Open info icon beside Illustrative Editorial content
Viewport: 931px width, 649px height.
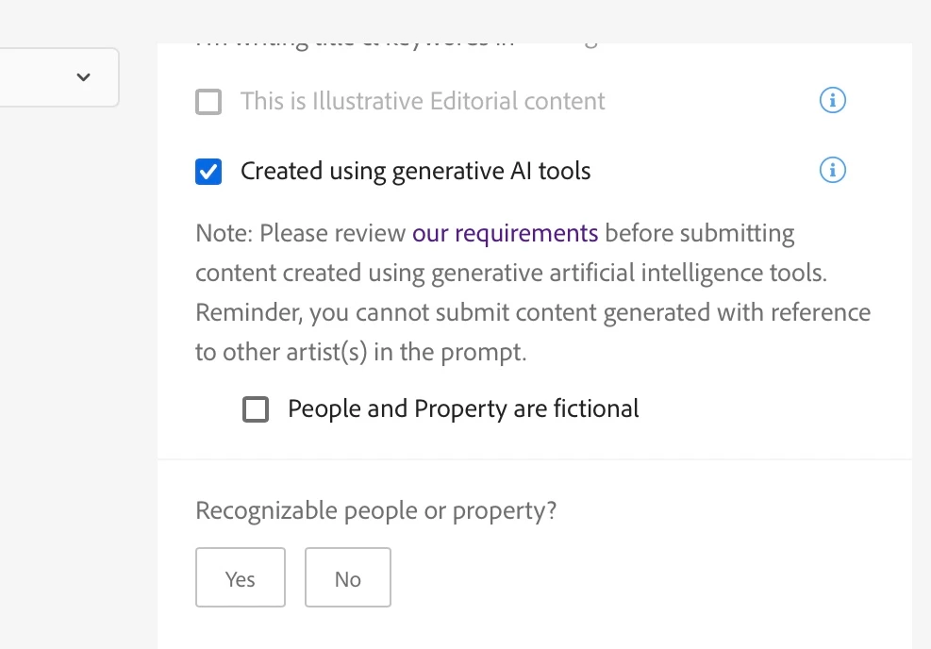[833, 100]
